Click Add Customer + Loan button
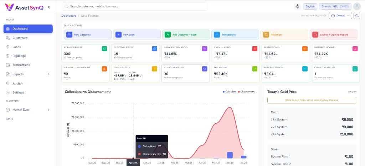This screenshot has height=166, width=365. point(186,34)
